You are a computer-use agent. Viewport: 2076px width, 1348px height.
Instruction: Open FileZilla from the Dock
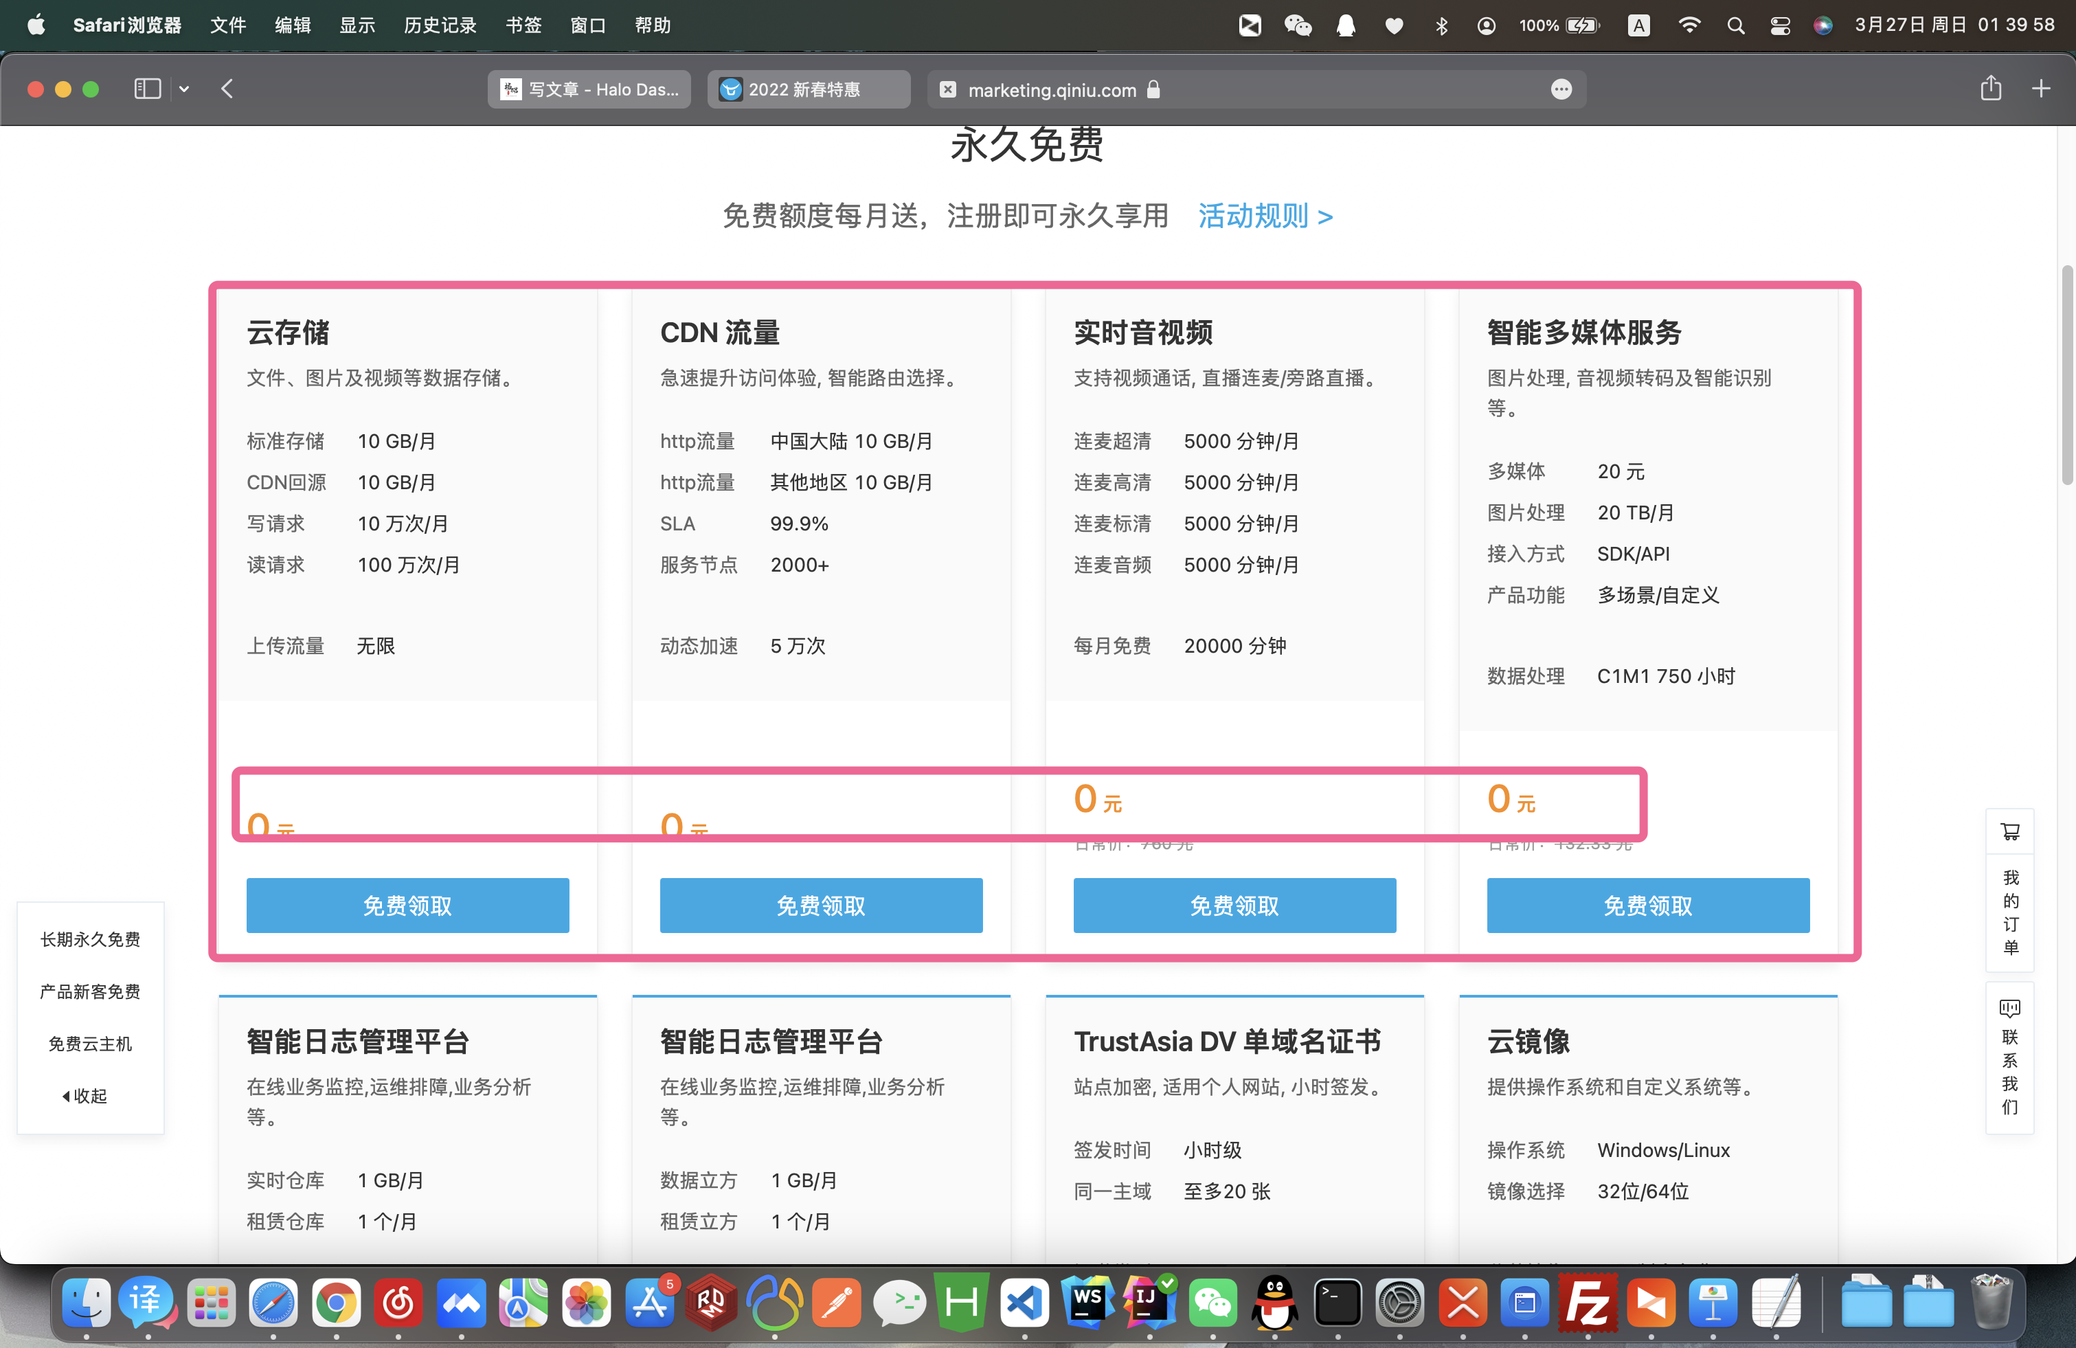tap(1588, 1303)
